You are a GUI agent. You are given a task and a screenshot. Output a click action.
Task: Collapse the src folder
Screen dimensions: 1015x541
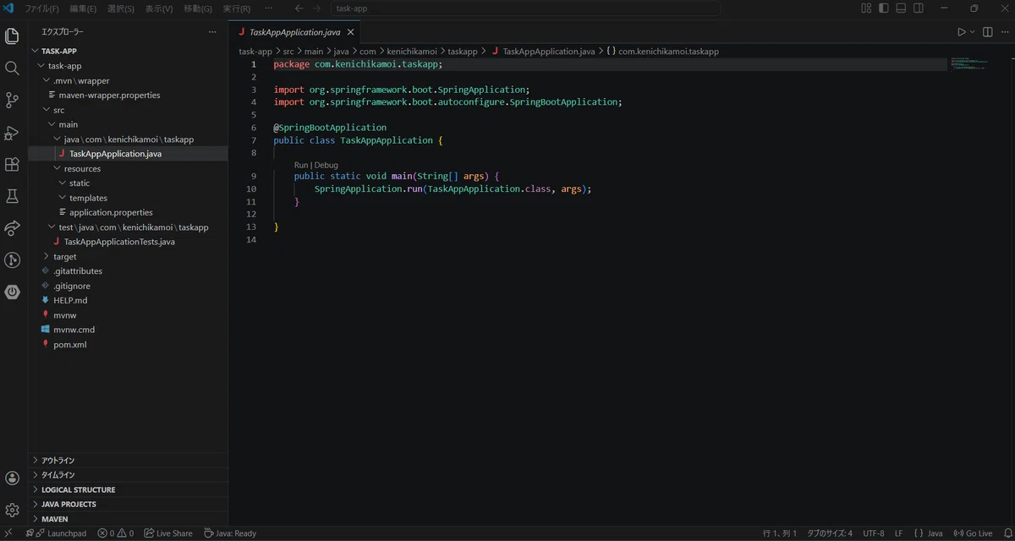(127, 110)
